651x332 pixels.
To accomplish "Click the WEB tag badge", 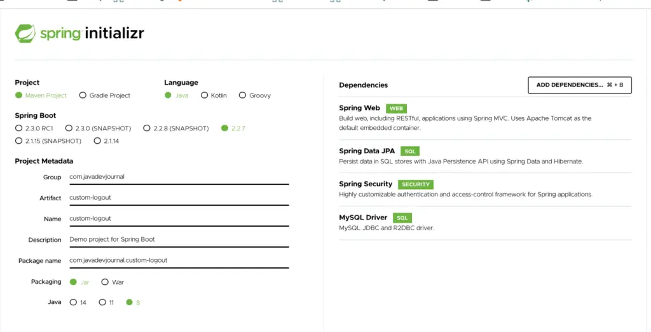I will (396, 109).
